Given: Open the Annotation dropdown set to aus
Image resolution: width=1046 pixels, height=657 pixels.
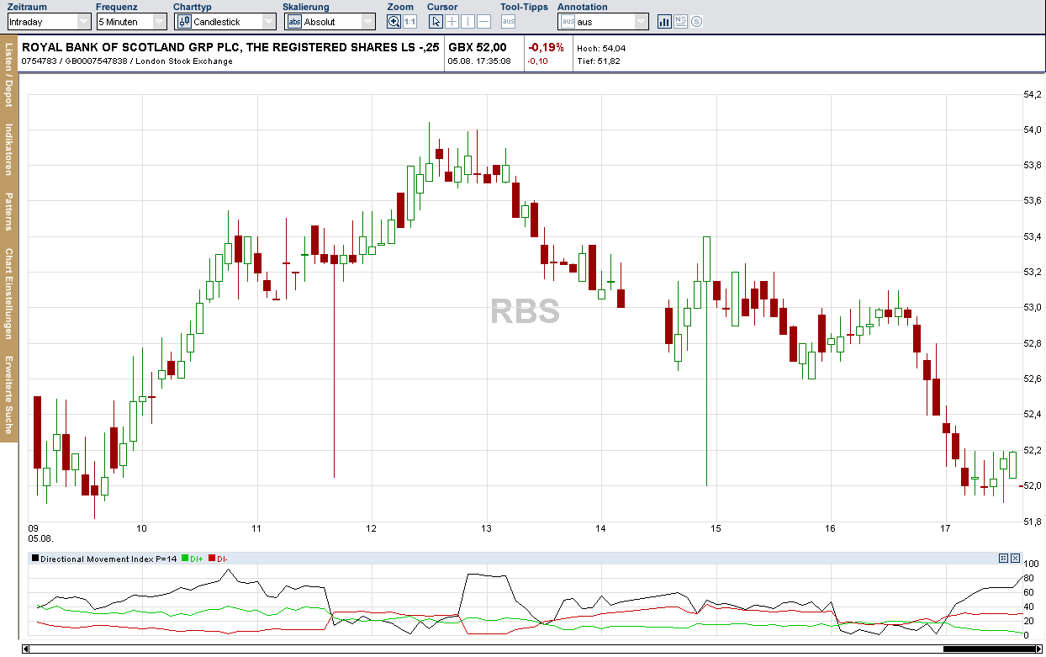Looking at the screenshot, I should point(639,22).
